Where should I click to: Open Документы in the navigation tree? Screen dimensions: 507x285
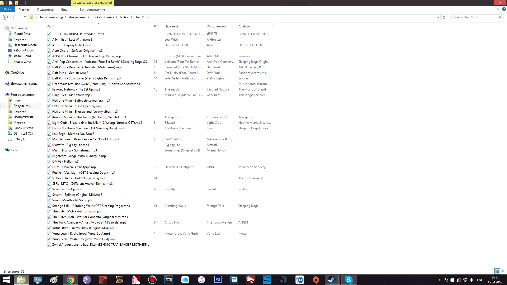coord(22,106)
